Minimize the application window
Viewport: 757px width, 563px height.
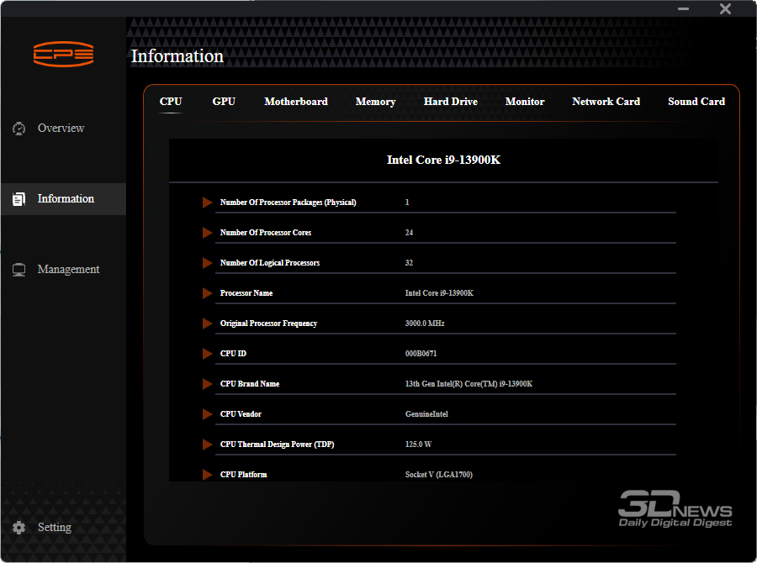click(683, 8)
